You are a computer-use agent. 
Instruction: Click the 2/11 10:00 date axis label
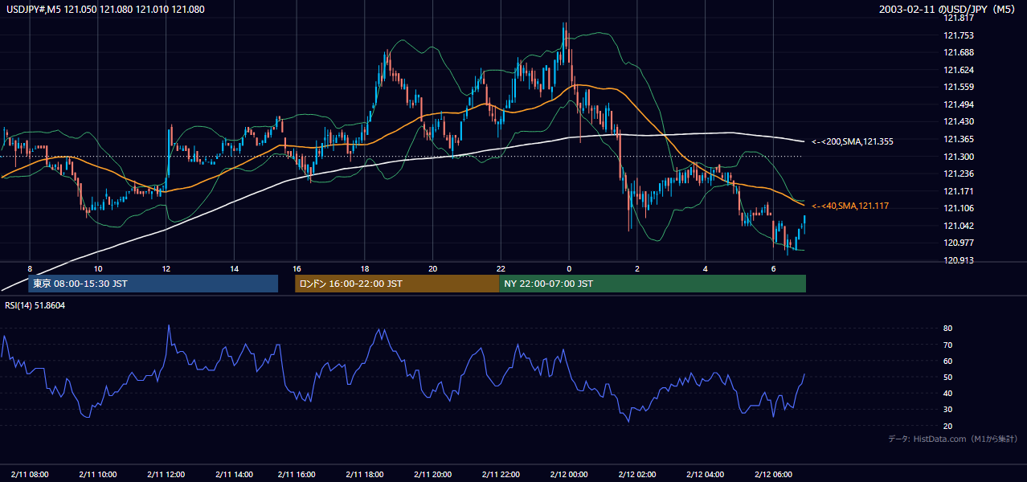(98, 475)
